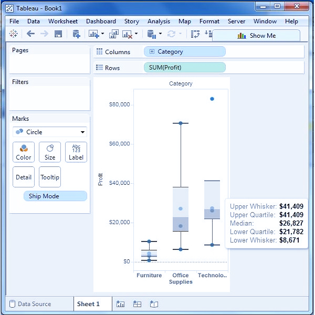Click the sort ascending toolbar icon
315x315 pixels.
(208, 34)
